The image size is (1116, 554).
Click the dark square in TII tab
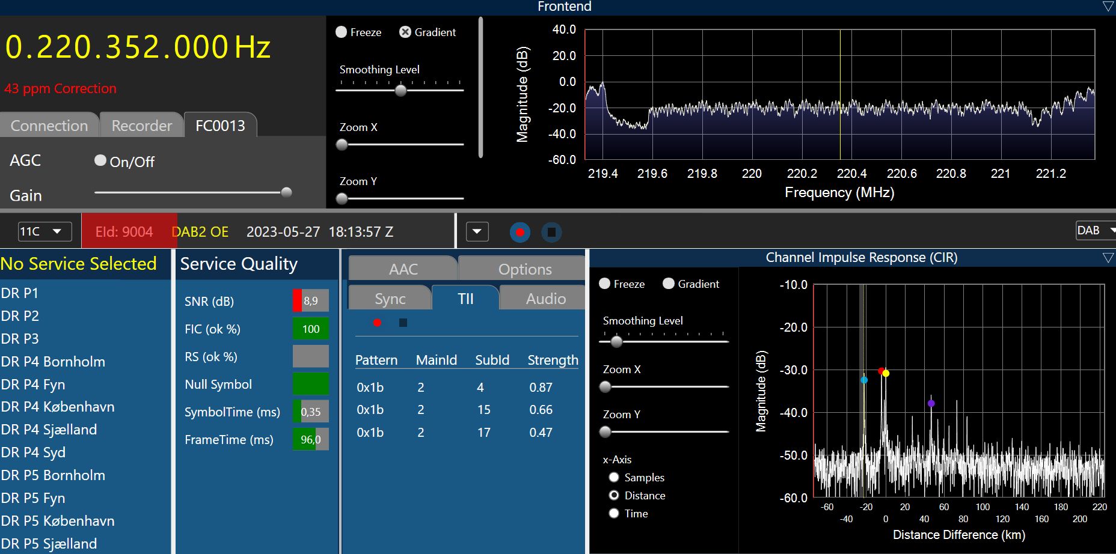point(403,323)
